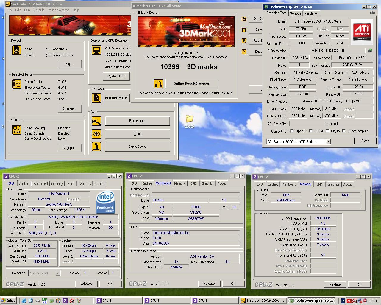Click the ResultBrowser magnifier icon
381x305 pixels.
(x=96, y=98)
